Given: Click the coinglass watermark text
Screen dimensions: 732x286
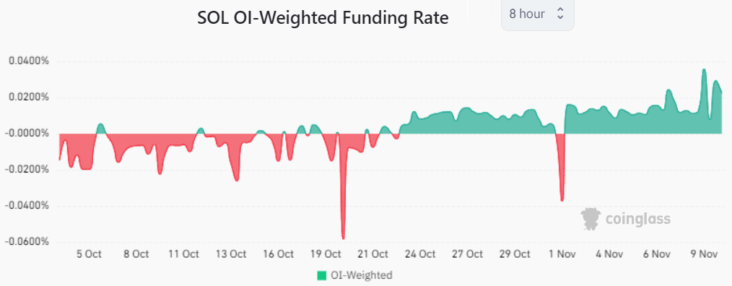Looking at the screenshot, I should (x=637, y=219).
